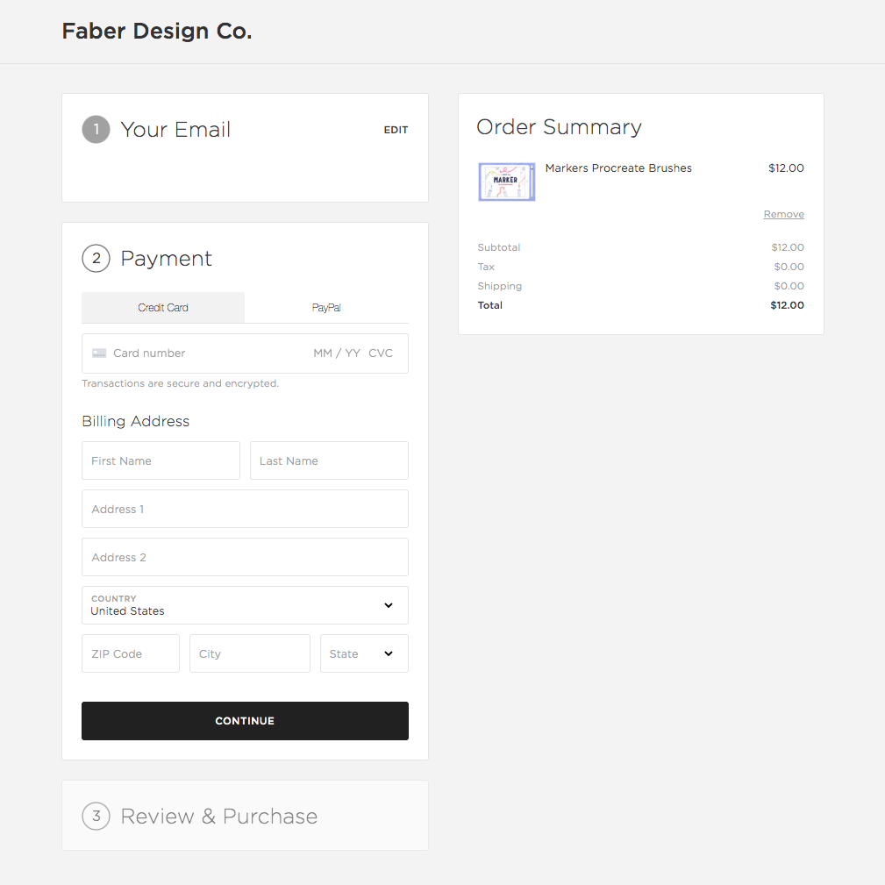Expand the Country dropdown chevron
This screenshot has width=885, height=885.
click(389, 605)
